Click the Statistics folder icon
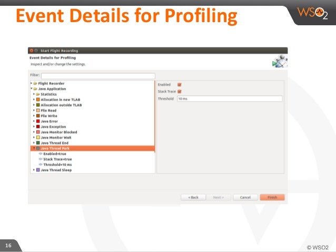This screenshot has height=252, width=336. [38, 94]
